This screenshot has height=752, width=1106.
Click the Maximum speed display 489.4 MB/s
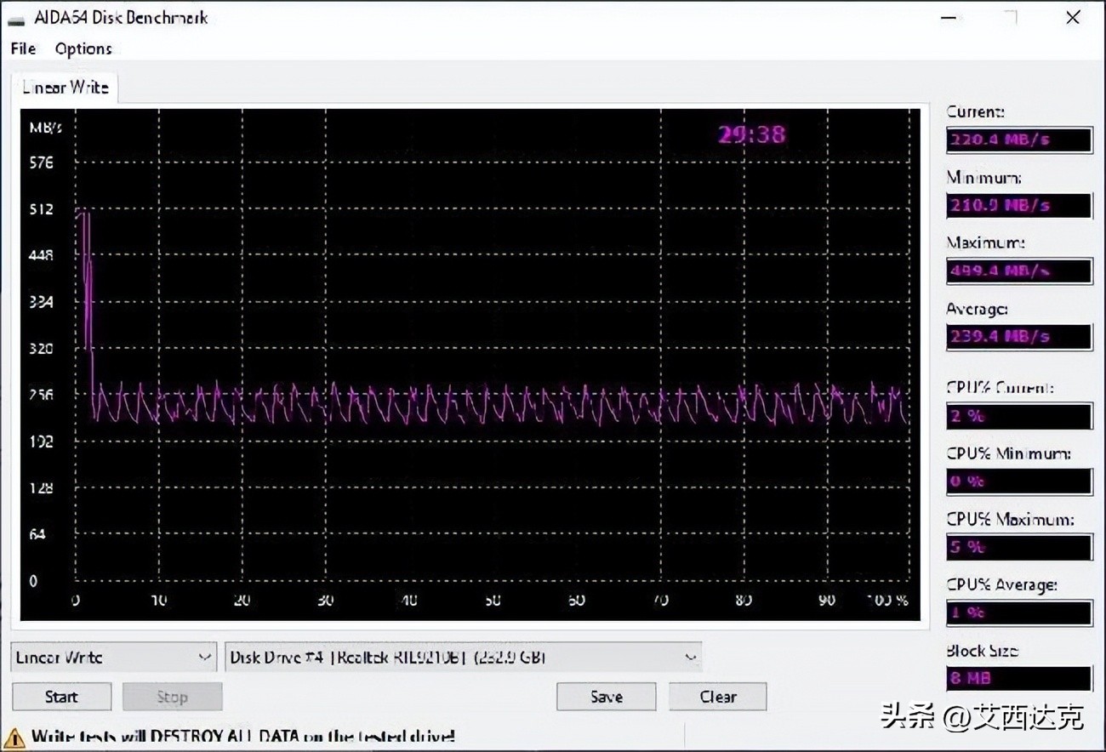pos(1018,271)
